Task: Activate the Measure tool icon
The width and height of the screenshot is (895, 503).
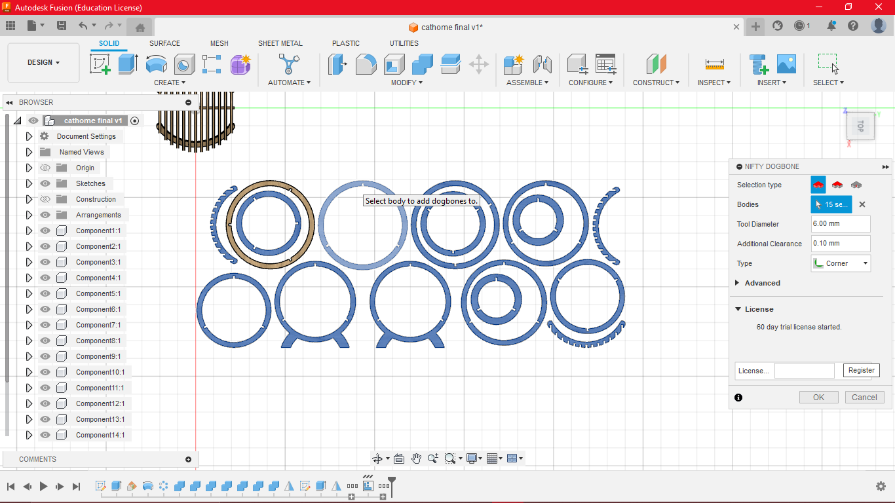Action: [x=714, y=64]
